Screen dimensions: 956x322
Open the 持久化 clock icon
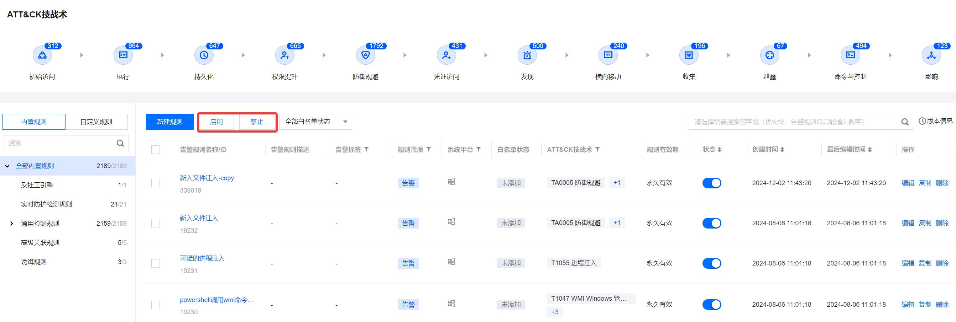tap(204, 55)
